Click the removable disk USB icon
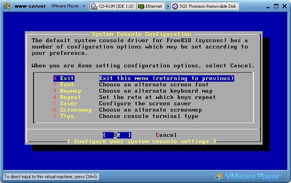Viewport: 291px width, 183px height. click(x=175, y=6)
